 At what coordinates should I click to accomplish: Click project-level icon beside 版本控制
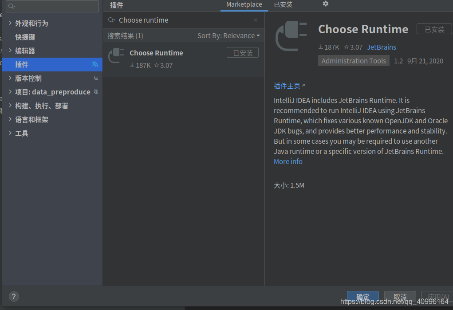[96, 78]
